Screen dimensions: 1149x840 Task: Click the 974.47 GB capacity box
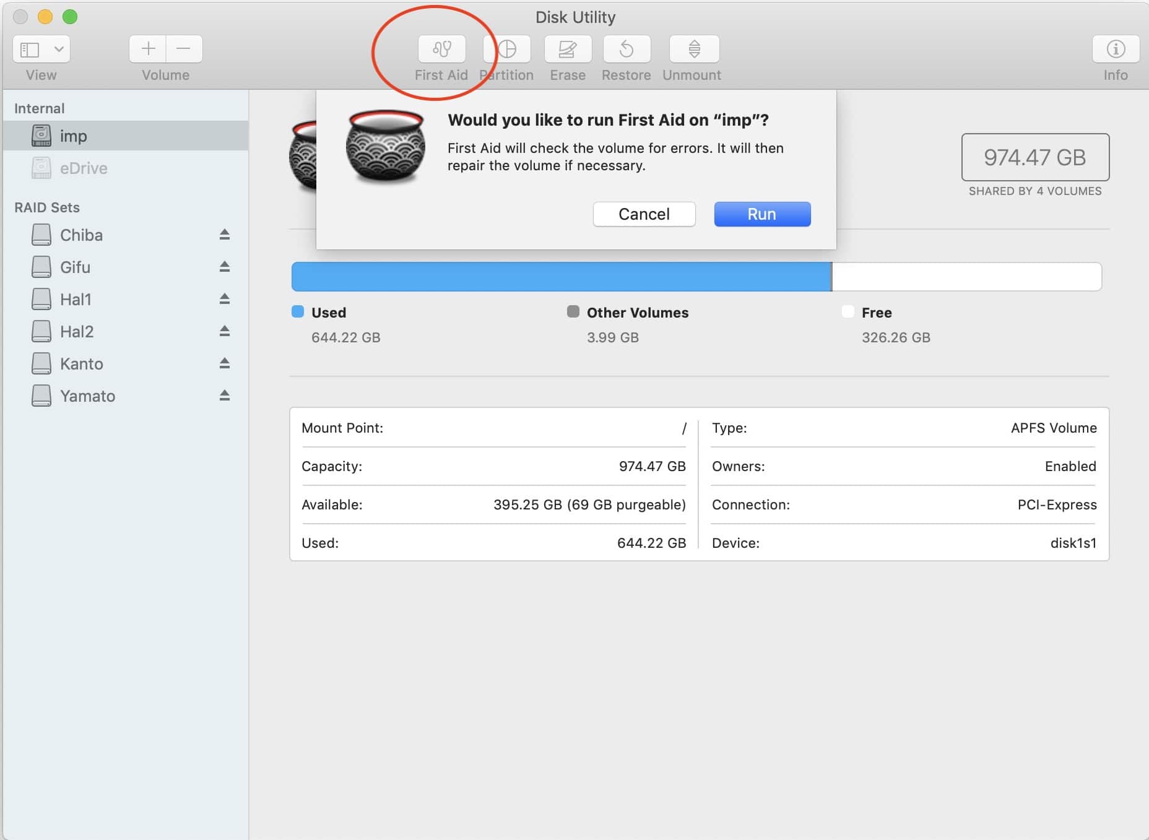[x=1035, y=157]
